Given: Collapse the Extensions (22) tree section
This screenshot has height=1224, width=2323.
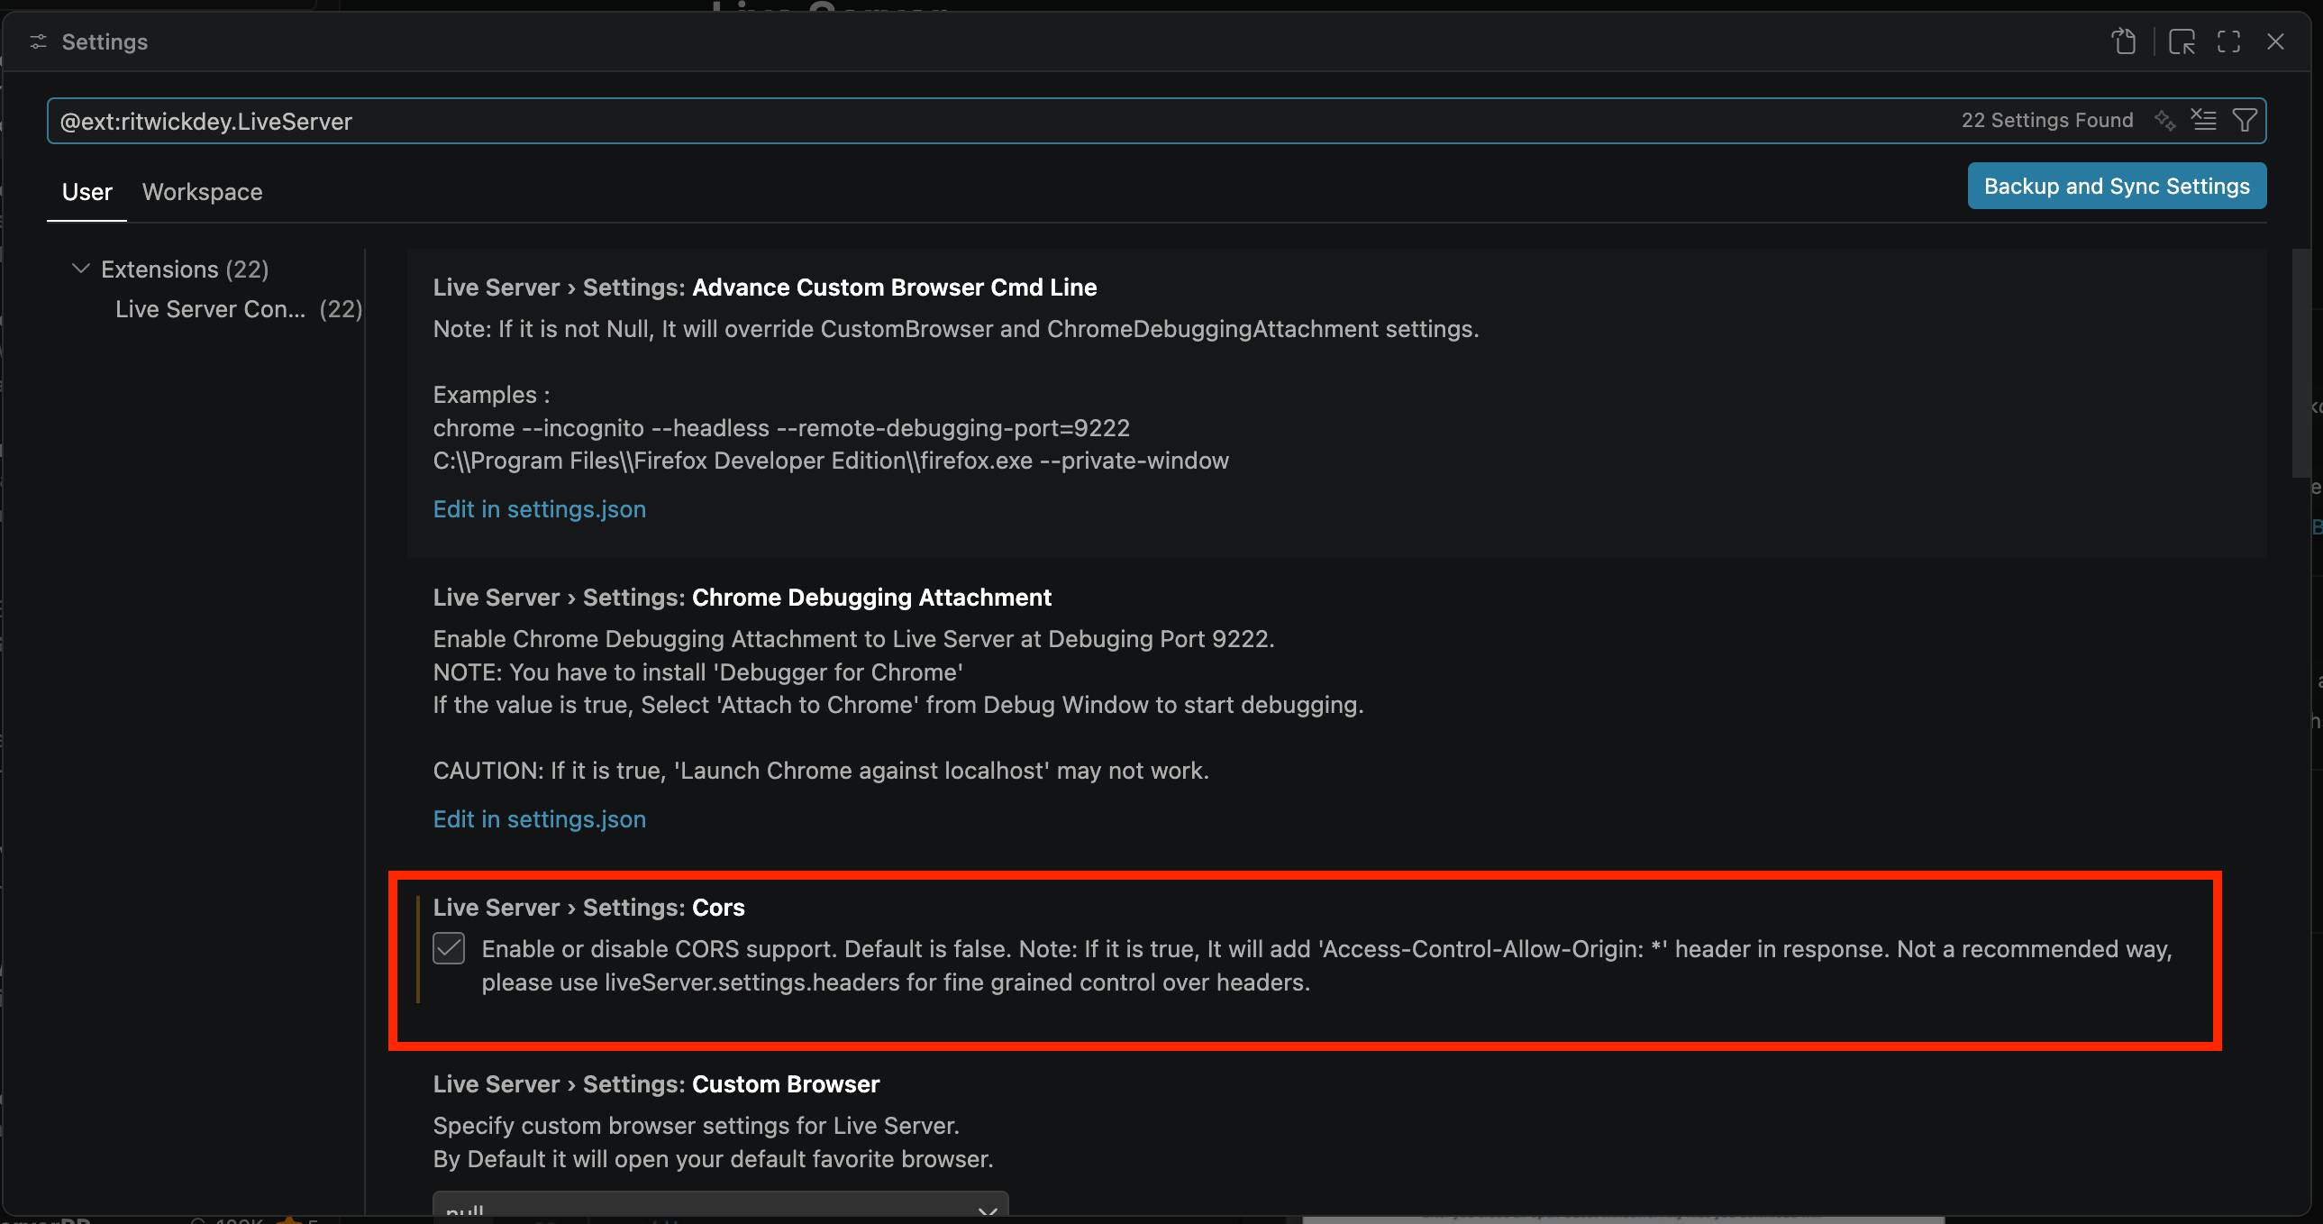Looking at the screenshot, I should tap(80, 269).
